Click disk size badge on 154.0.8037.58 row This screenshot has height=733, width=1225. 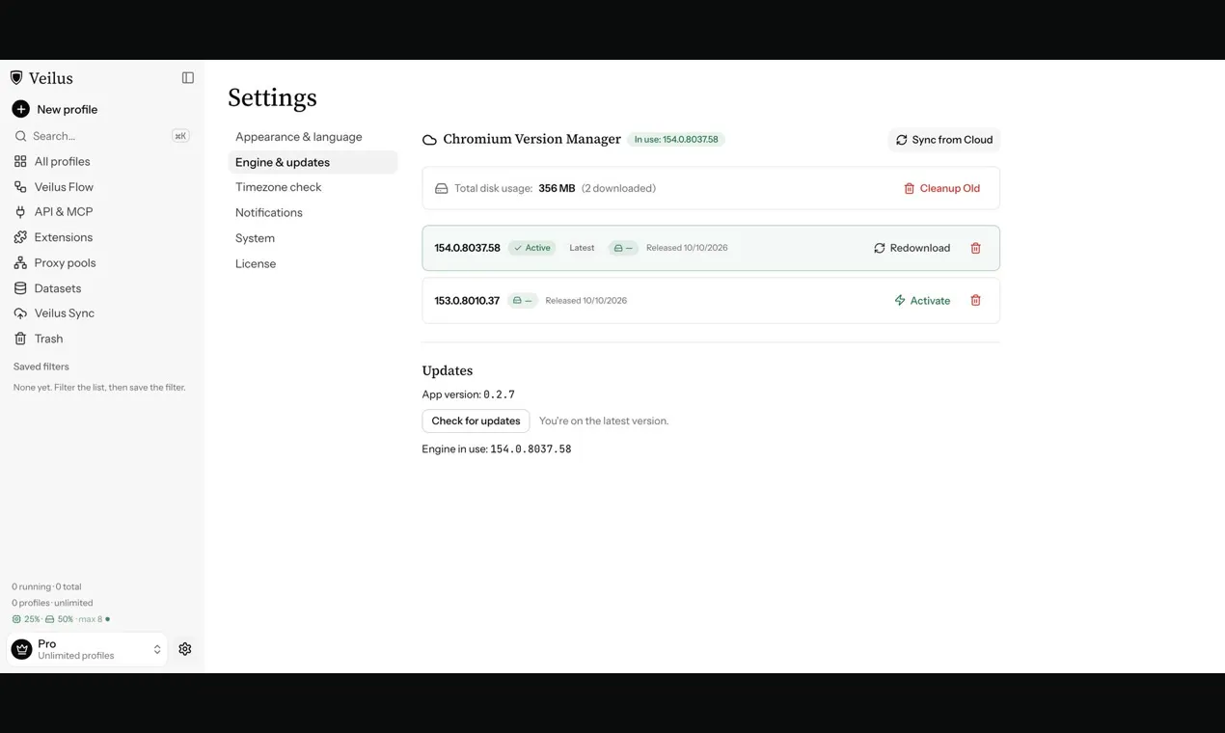point(623,248)
